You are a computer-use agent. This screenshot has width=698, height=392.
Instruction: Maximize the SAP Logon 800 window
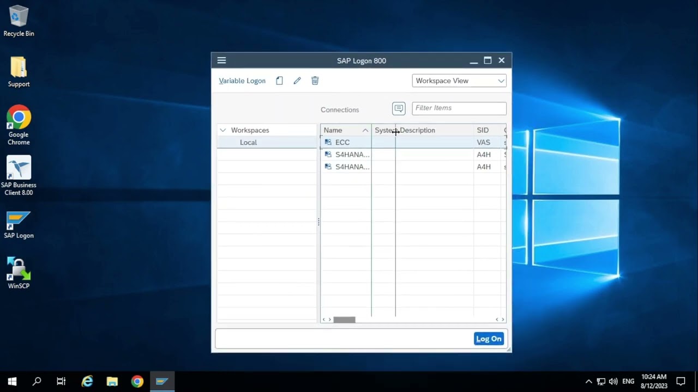pyautogui.click(x=488, y=60)
